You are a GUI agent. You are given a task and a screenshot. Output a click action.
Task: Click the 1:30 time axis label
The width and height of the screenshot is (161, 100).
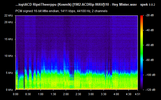coord(53,94)
